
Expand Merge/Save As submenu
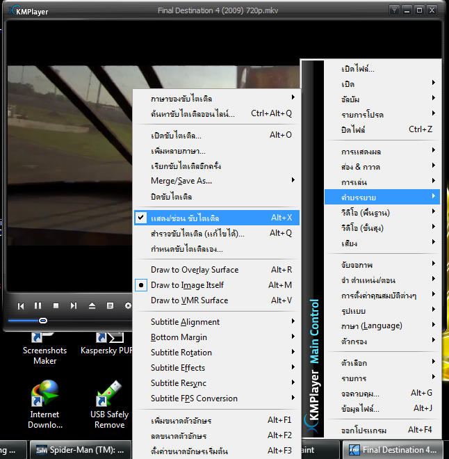pos(217,181)
